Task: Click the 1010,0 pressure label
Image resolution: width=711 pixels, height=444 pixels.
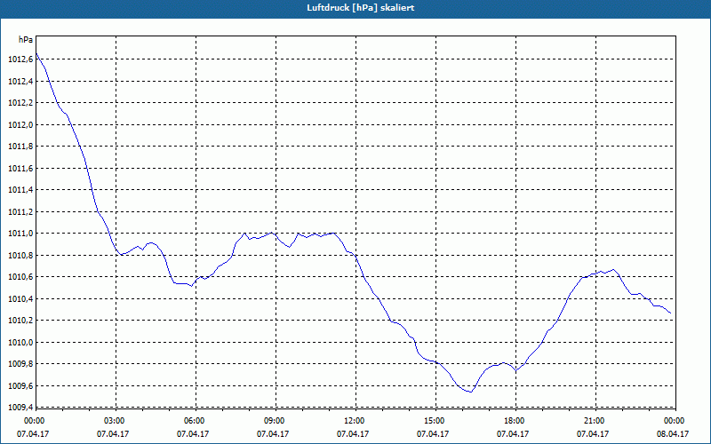Action: 20,343
